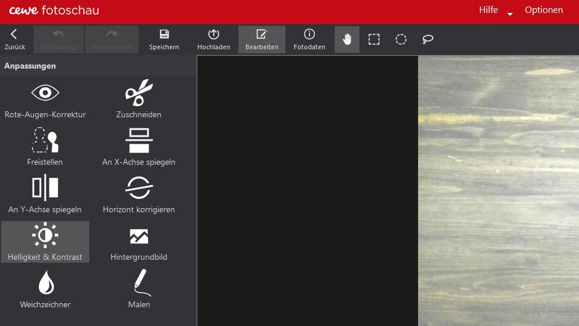
Task: Click the cewe fotoschau logo
Action: click(x=54, y=11)
